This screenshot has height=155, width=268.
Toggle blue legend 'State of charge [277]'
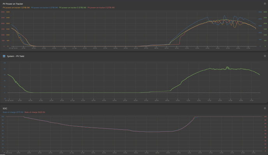pyautogui.click(x=13, y=112)
